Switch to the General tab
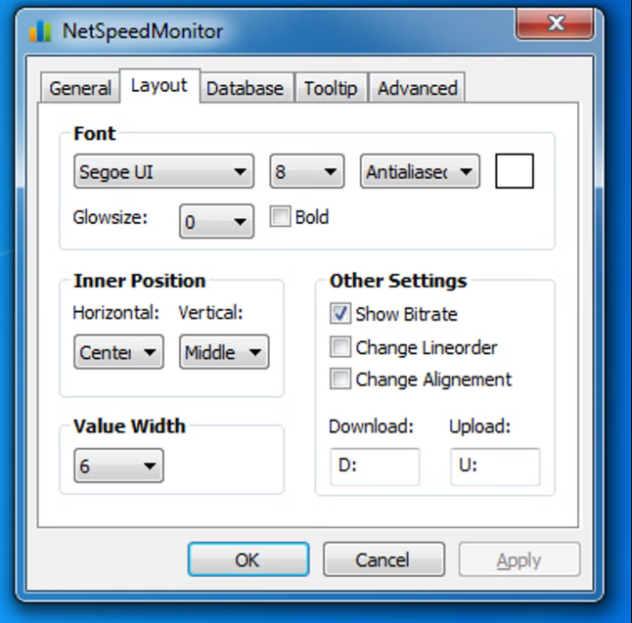Viewport: 632px width, 623px height. [79, 88]
